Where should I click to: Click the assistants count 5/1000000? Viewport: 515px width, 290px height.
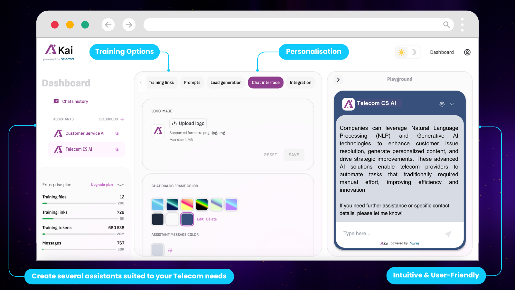tap(108, 119)
